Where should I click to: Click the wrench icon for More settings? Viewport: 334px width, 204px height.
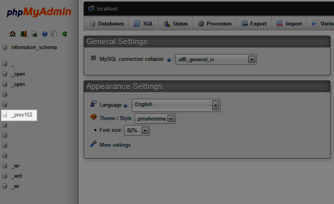coord(93,144)
